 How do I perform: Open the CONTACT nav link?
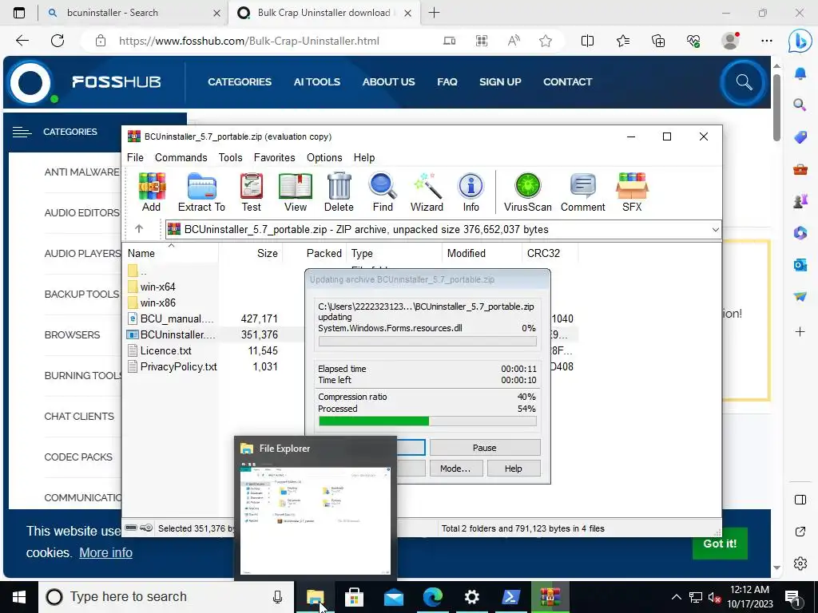tap(568, 82)
